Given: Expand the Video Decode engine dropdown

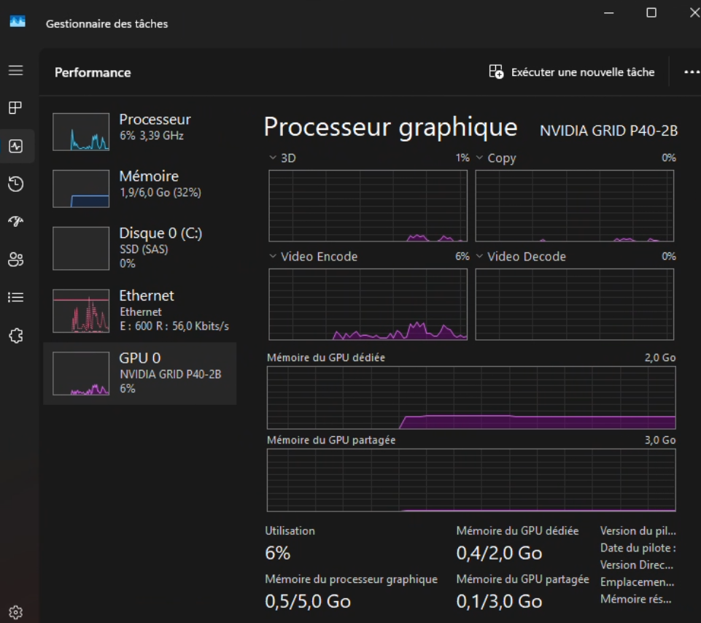Looking at the screenshot, I should click(480, 256).
